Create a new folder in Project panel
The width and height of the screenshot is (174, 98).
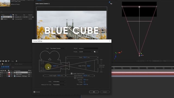[3, 61]
